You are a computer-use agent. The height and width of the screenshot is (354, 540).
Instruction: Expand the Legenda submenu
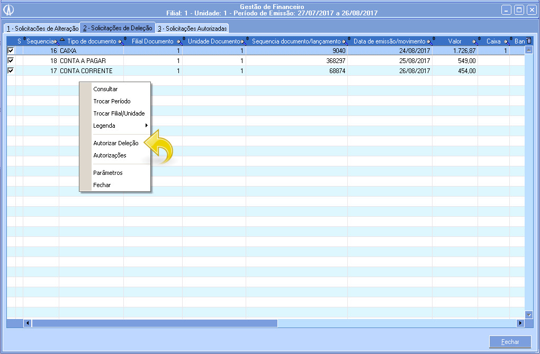(x=115, y=126)
